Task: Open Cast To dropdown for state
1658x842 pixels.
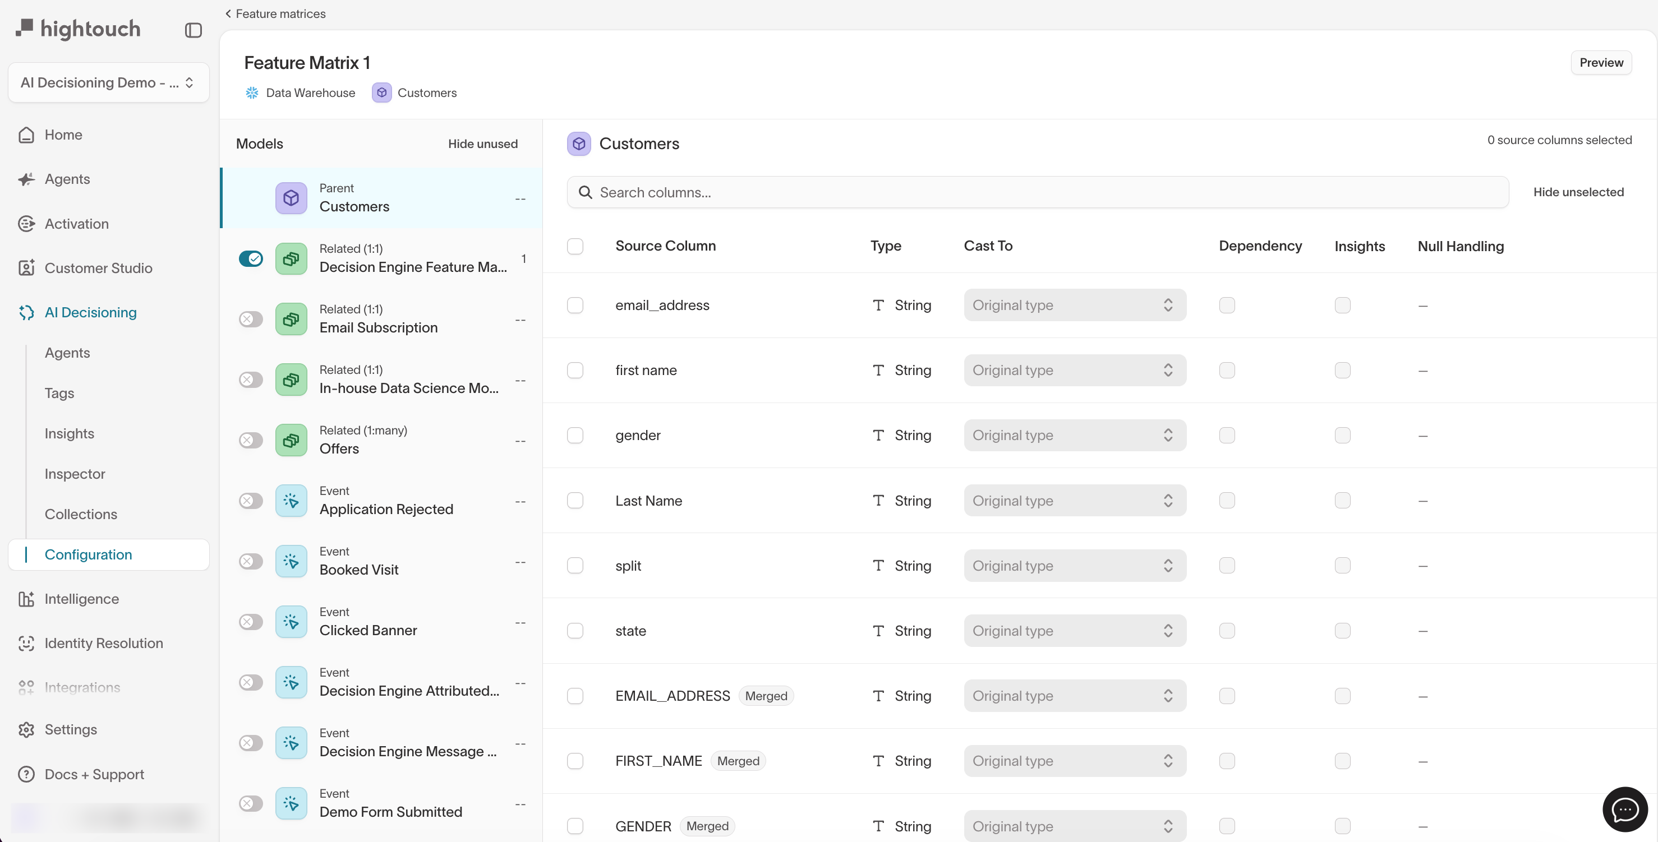Action: (x=1074, y=630)
